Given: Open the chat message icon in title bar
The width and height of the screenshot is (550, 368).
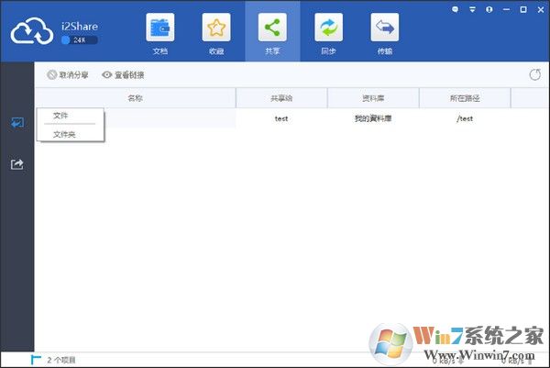Looking at the screenshot, I should click(x=455, y=9).
